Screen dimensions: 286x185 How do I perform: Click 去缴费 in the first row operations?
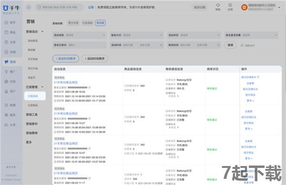(x=250, y=83)
